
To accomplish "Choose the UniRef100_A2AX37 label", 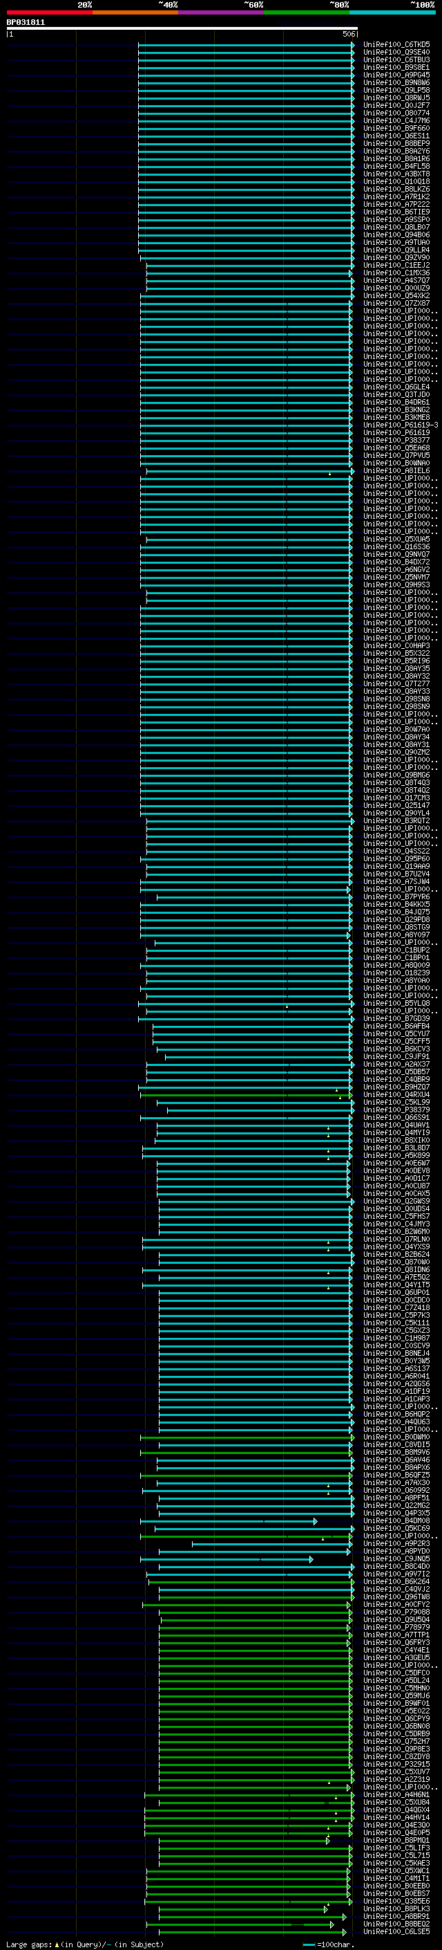I will [396, 1065].
